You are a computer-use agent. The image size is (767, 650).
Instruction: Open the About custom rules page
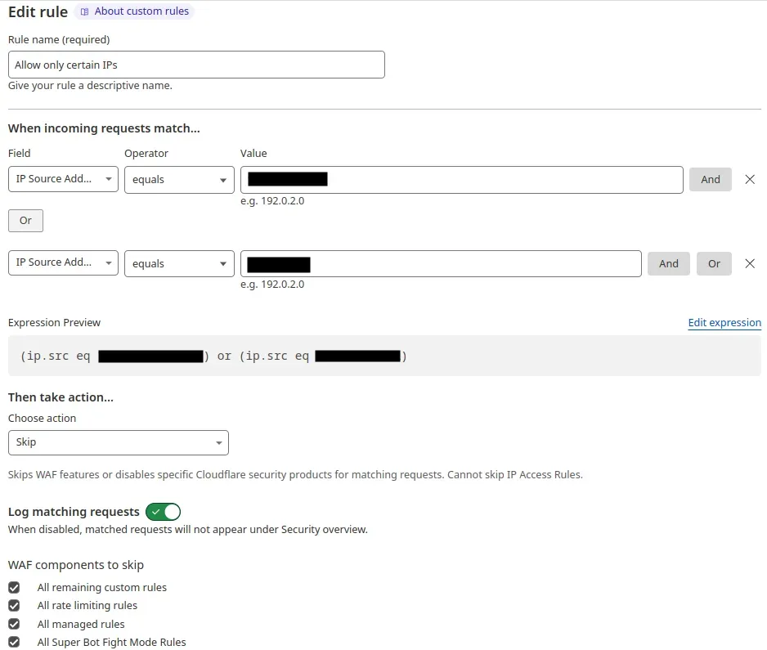pos(141,11)
